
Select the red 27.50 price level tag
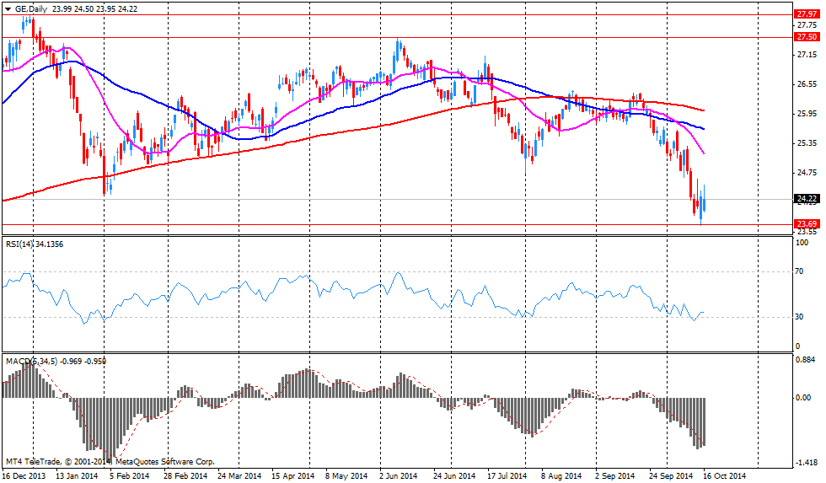point(806,37)
